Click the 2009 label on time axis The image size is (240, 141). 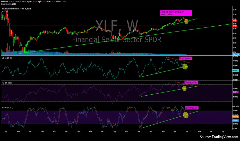(18, 132)
